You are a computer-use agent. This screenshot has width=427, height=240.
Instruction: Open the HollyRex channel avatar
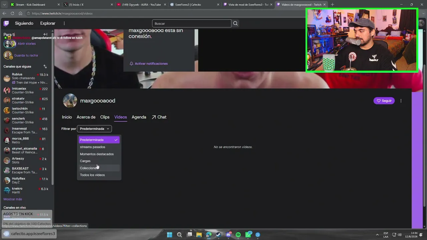[x=7, y=180]
